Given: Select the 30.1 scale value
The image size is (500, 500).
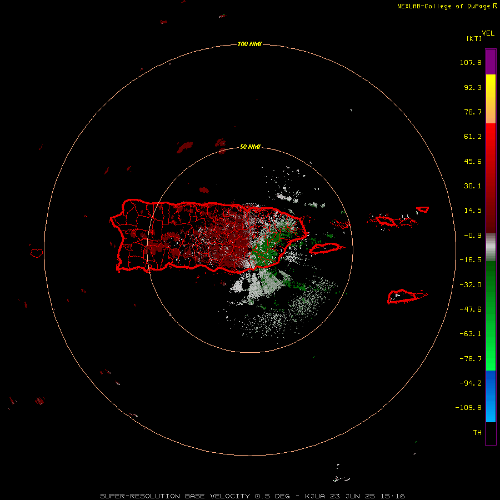Looking at the screenshot, I should click(x=473, y=186).
